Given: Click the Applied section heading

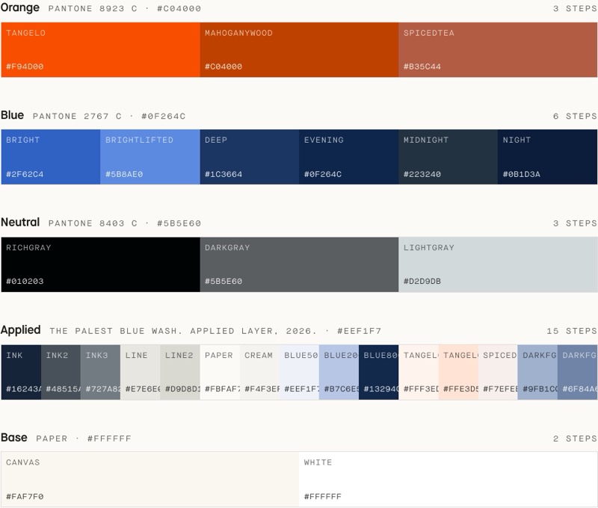Looking at the screenshot, I should pos(21,330).
